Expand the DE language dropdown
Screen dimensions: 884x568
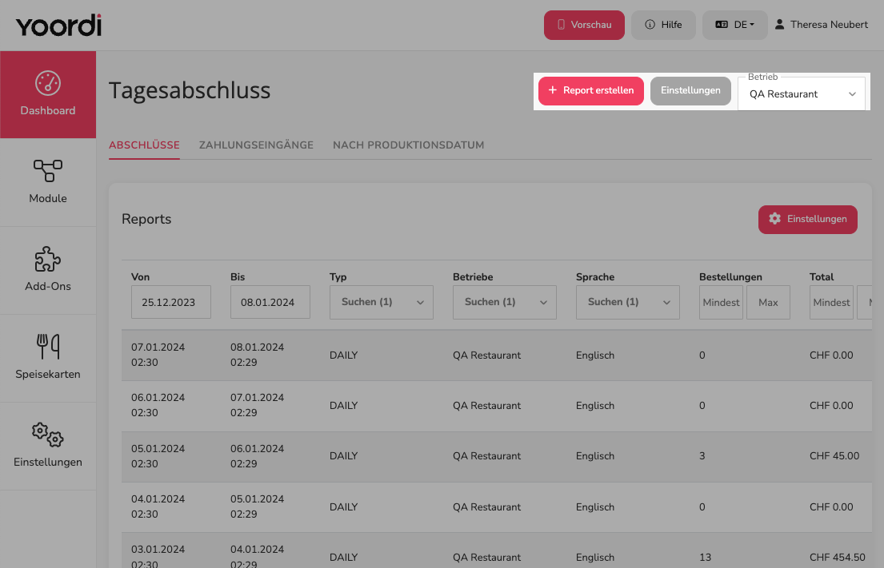point(734,25)
